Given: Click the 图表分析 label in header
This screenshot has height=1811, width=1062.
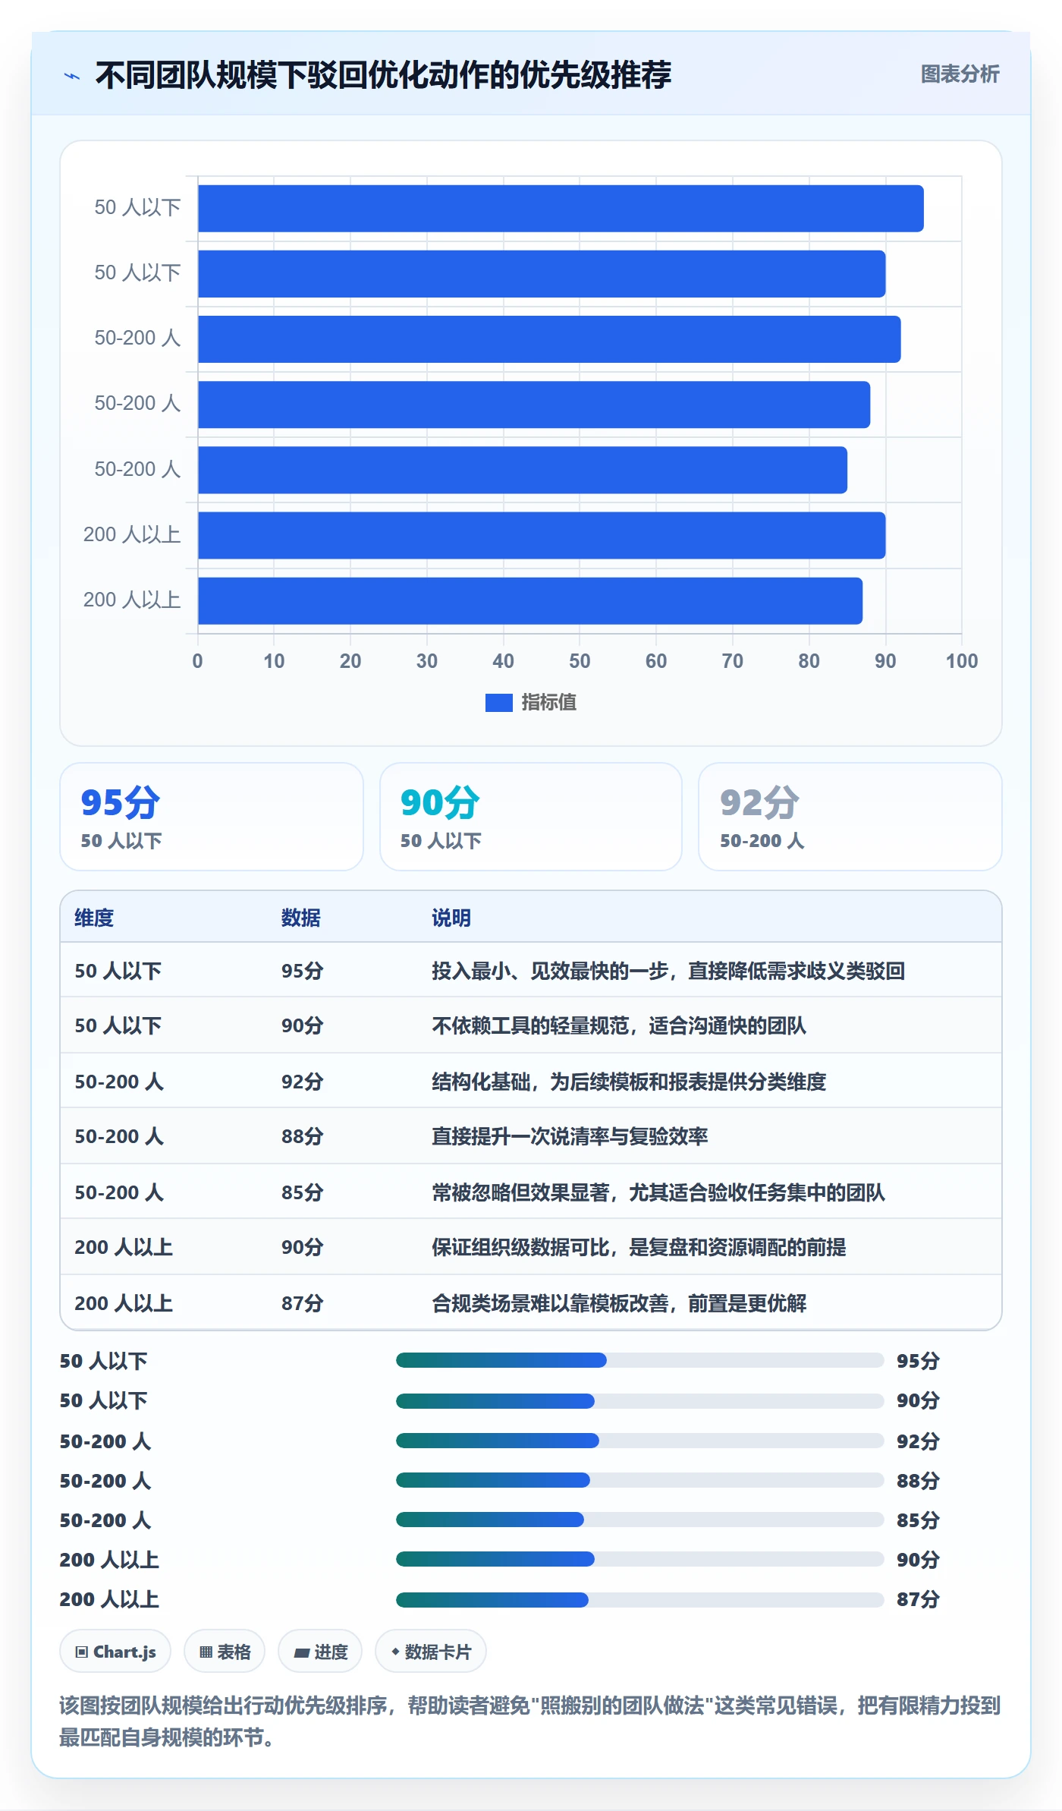Looking at the screenshot, I should click(x=960, y=74).
